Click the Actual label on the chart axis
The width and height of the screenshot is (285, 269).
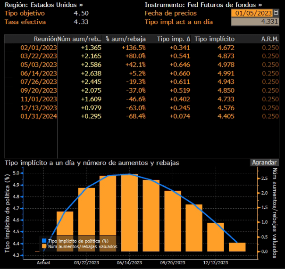pos(43,263)
